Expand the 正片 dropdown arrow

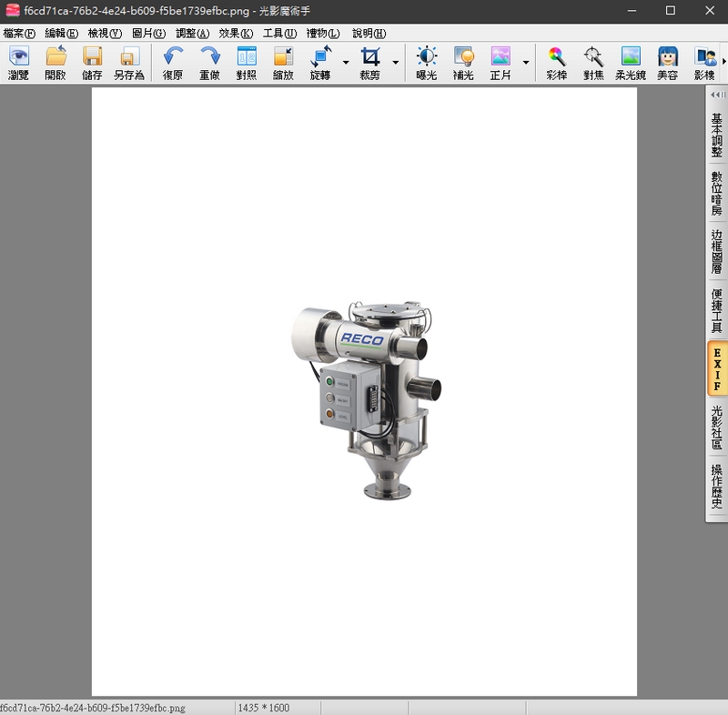(x=525, y=63)
